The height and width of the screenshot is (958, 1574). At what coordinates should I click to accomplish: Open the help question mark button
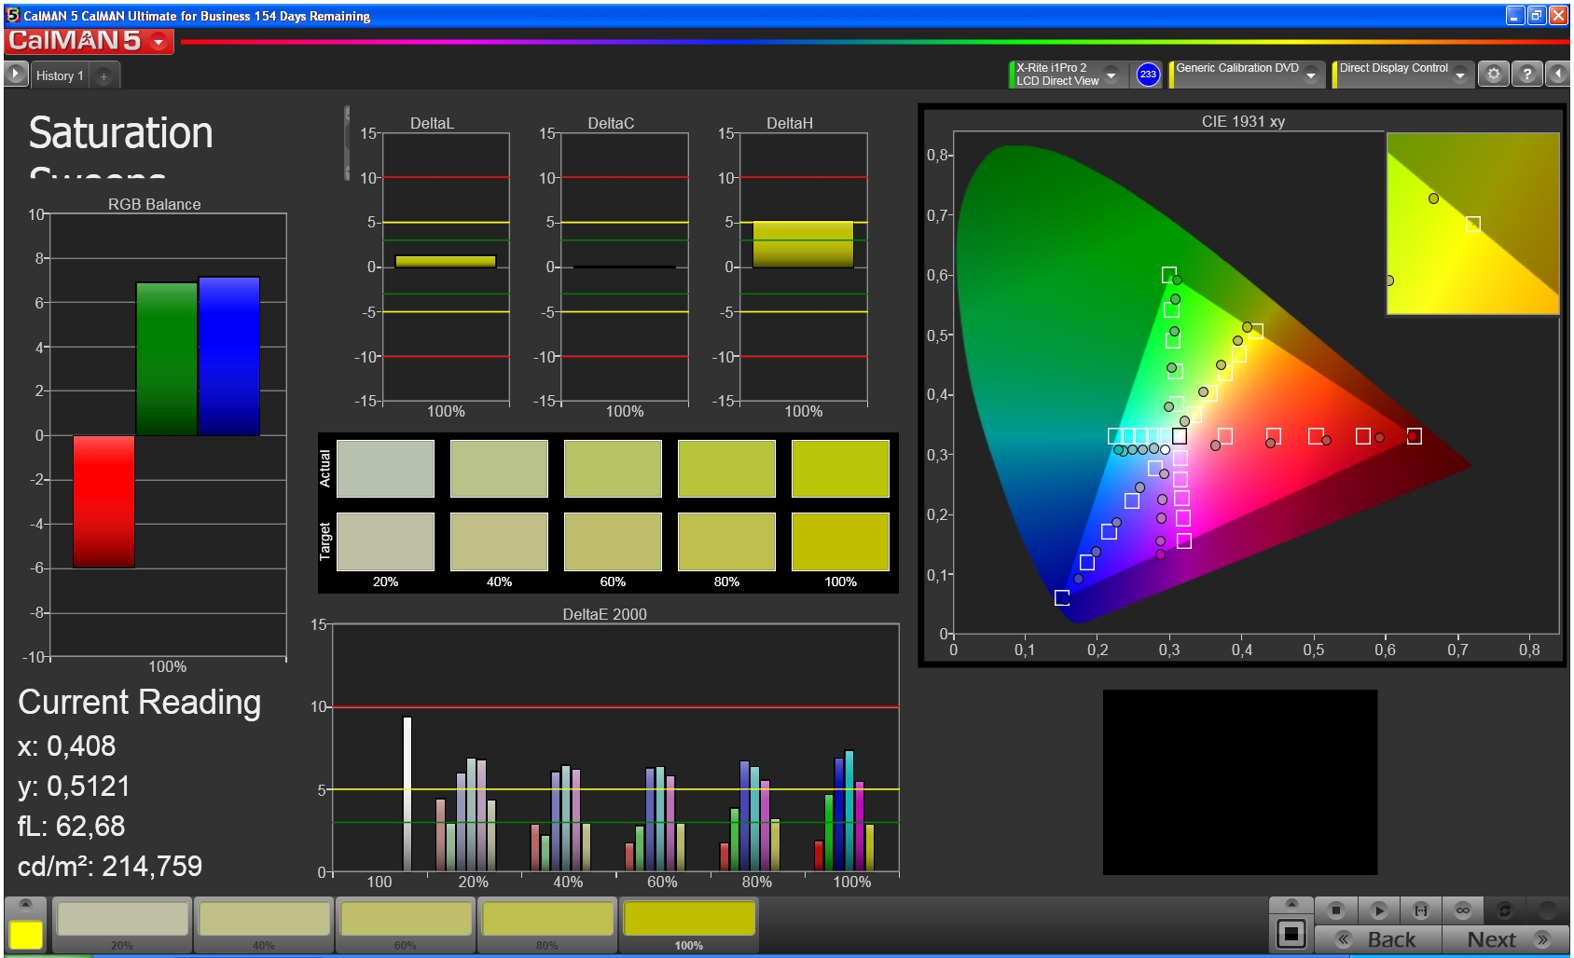1526,74
